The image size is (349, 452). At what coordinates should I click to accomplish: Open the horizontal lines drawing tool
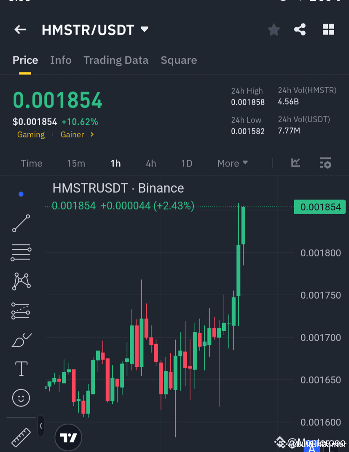click(x=21, y=252)
